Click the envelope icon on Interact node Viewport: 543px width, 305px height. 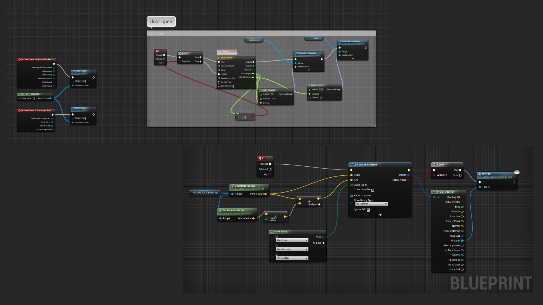(517, 172)
